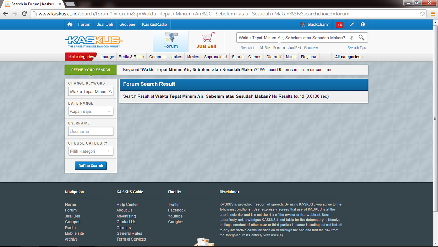Search in Groupee option
This screenshot has height=247, width=438.
pyautogui.click(x=311, y=48)
